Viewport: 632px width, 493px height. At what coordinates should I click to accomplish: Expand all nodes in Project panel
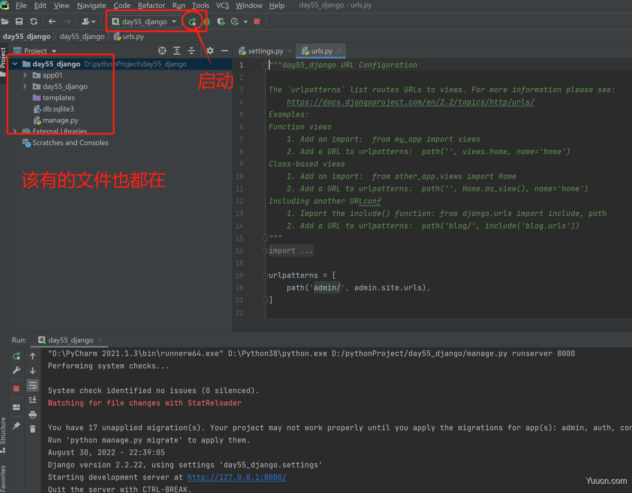click(177, 51)
